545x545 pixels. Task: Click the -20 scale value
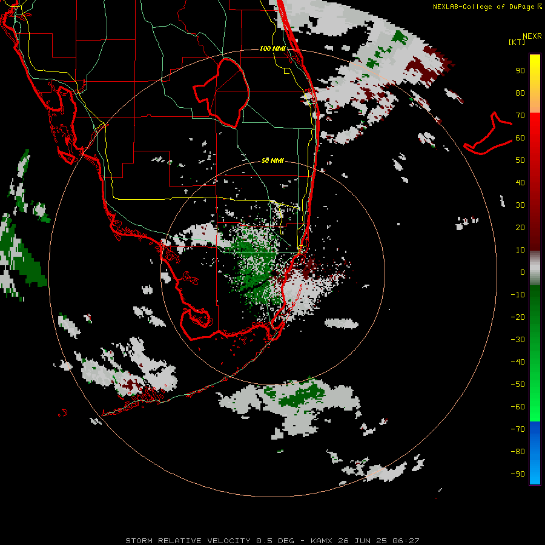518,317
